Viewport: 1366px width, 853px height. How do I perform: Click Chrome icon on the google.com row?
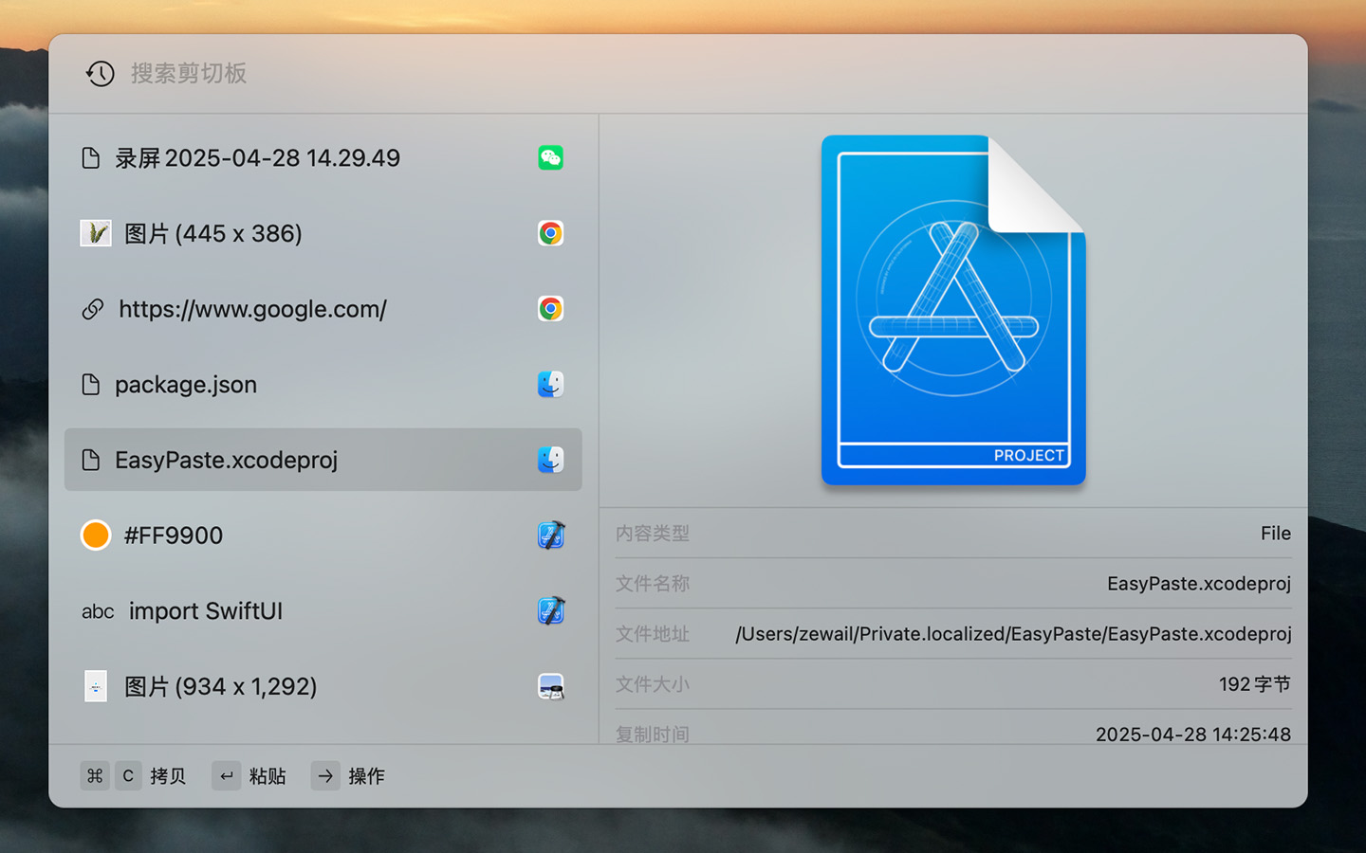coord(550,309)
